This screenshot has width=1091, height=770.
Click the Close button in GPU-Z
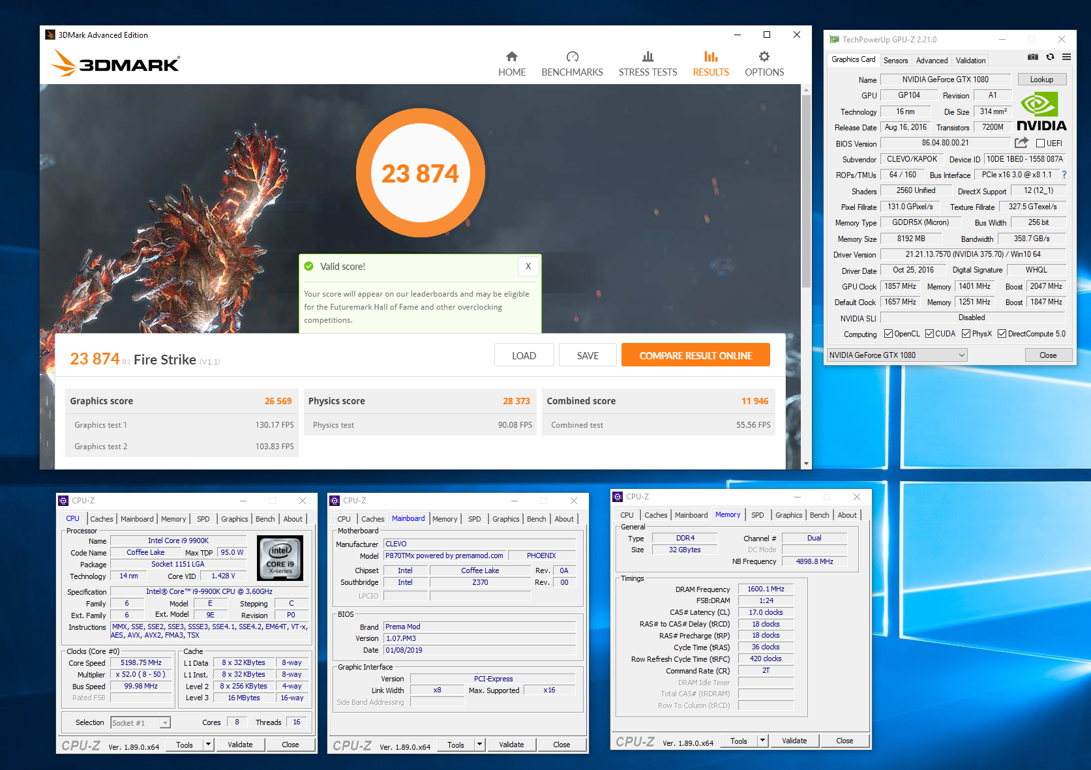click(x=1048, y=355)
